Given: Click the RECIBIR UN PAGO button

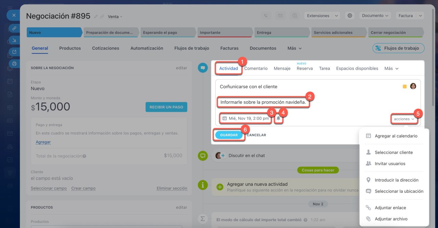Looking at the screenshot, I should coord(166,107).
